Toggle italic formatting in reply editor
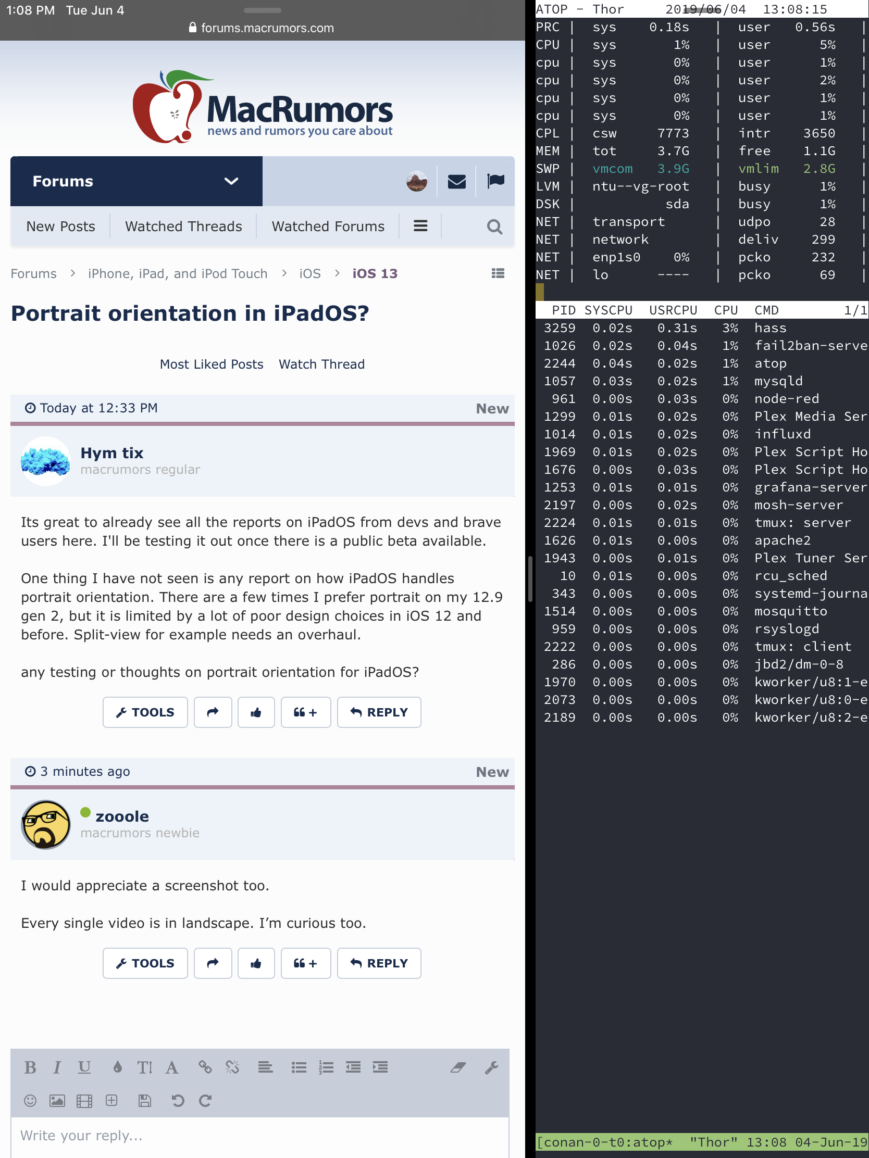 click(57, 1067)
